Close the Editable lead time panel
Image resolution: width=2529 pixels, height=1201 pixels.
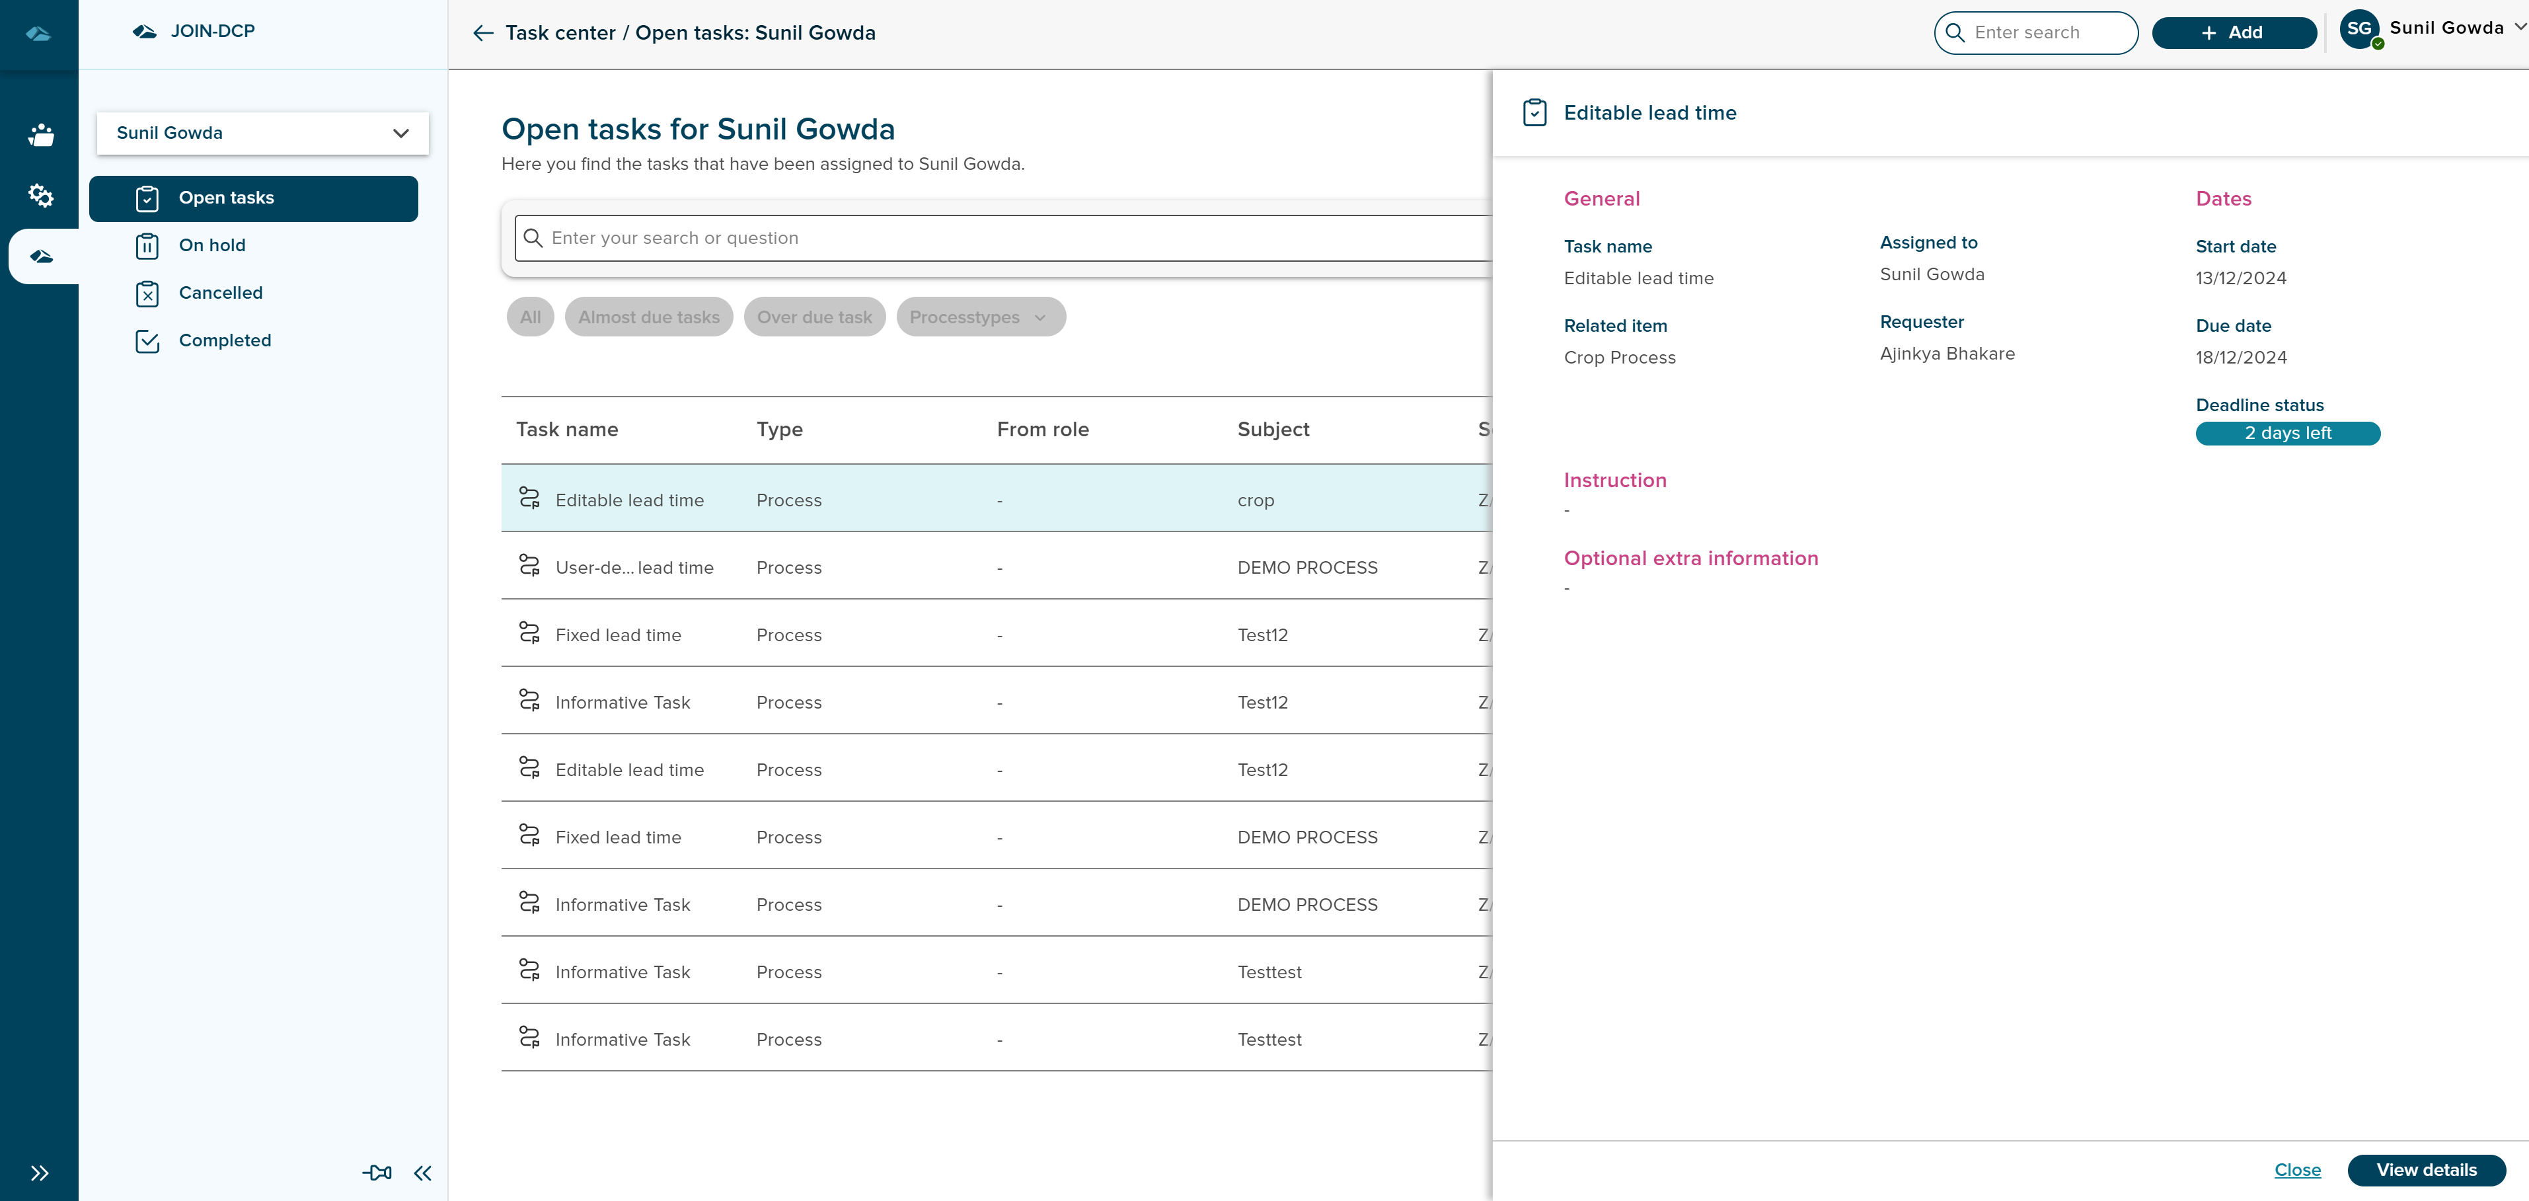2296,1169
